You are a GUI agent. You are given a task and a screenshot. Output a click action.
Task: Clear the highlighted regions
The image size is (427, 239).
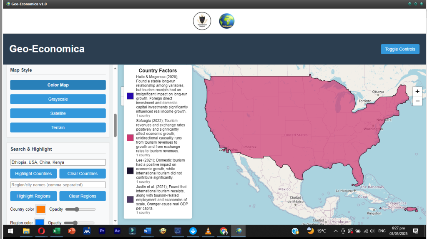tap(83, 196)
